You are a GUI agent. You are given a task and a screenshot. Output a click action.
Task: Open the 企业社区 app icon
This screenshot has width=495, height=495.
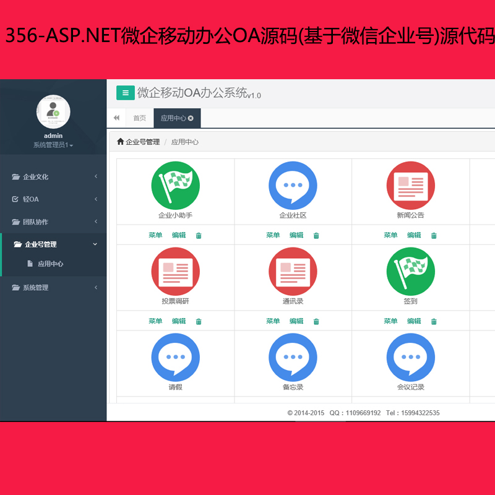(293, 185)
